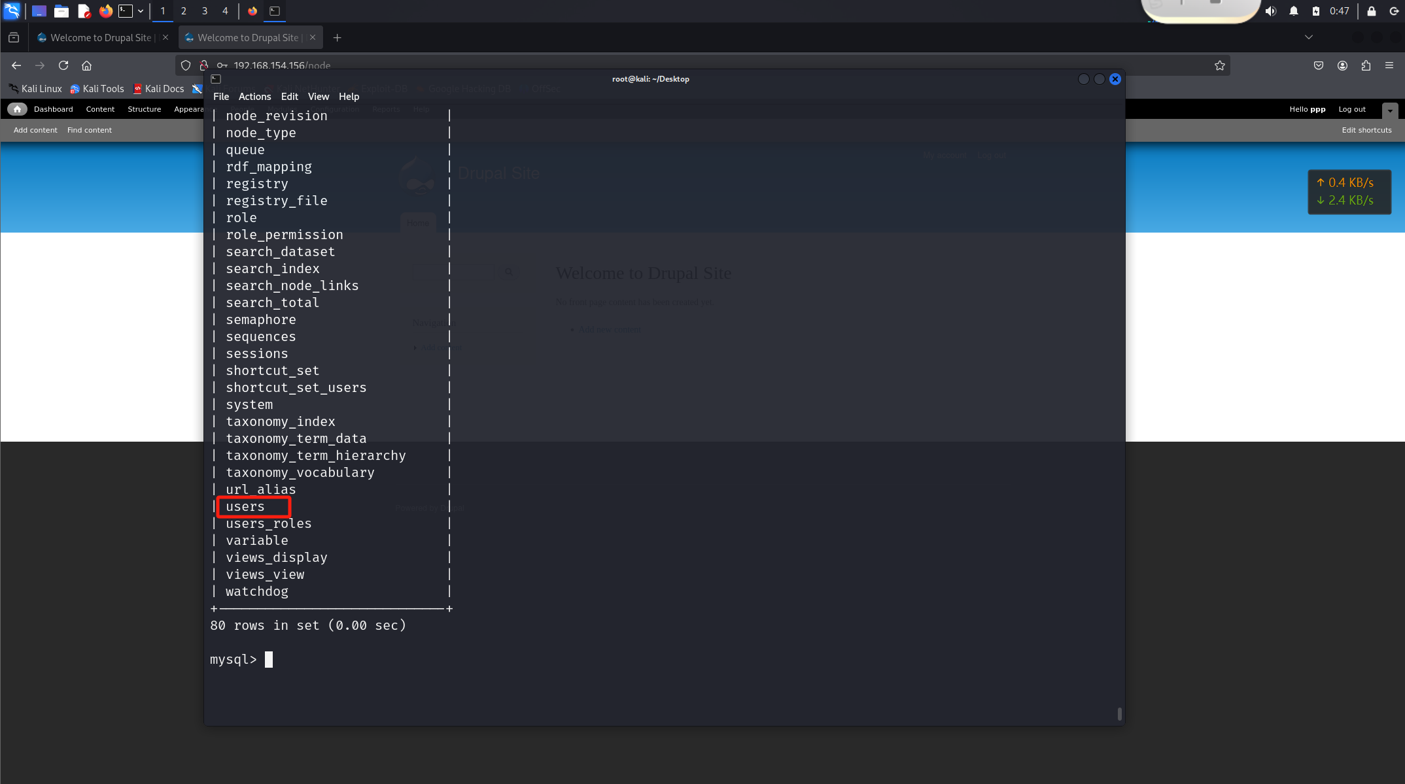The width and height of the screenshot is (1405, 784).
Task: Launch the file manager from the panel
Action: (61, 11)
